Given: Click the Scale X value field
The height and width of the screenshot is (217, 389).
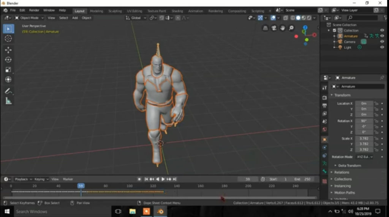Looking at the screenshot, I should coord(364,138).
